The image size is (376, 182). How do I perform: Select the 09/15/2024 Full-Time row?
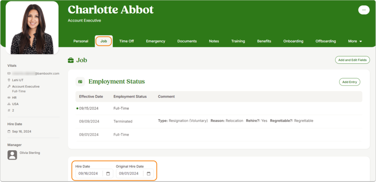(x=219, y=109)
